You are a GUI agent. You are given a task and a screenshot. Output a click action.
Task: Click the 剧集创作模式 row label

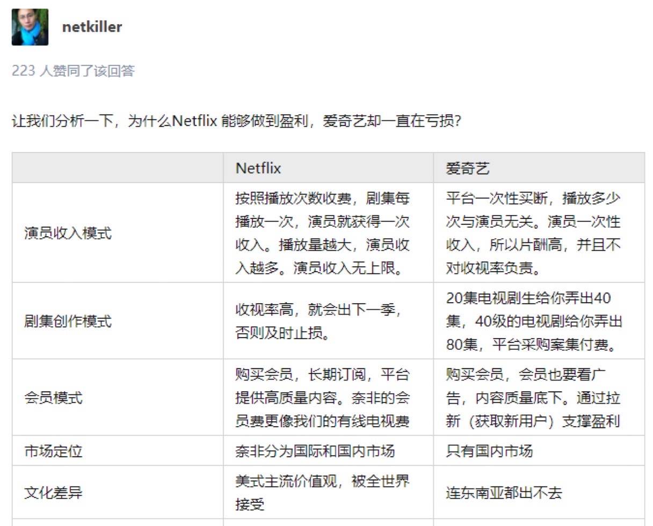click(68, 321)
